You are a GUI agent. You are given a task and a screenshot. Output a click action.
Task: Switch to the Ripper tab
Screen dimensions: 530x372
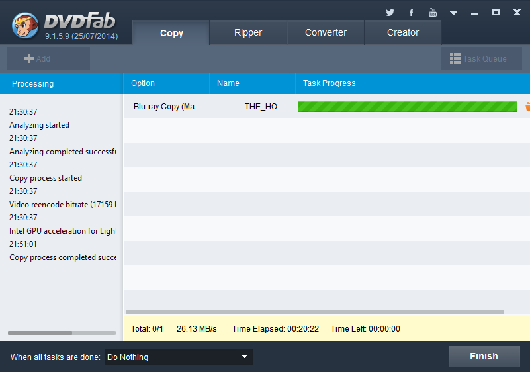pos(248,32)
